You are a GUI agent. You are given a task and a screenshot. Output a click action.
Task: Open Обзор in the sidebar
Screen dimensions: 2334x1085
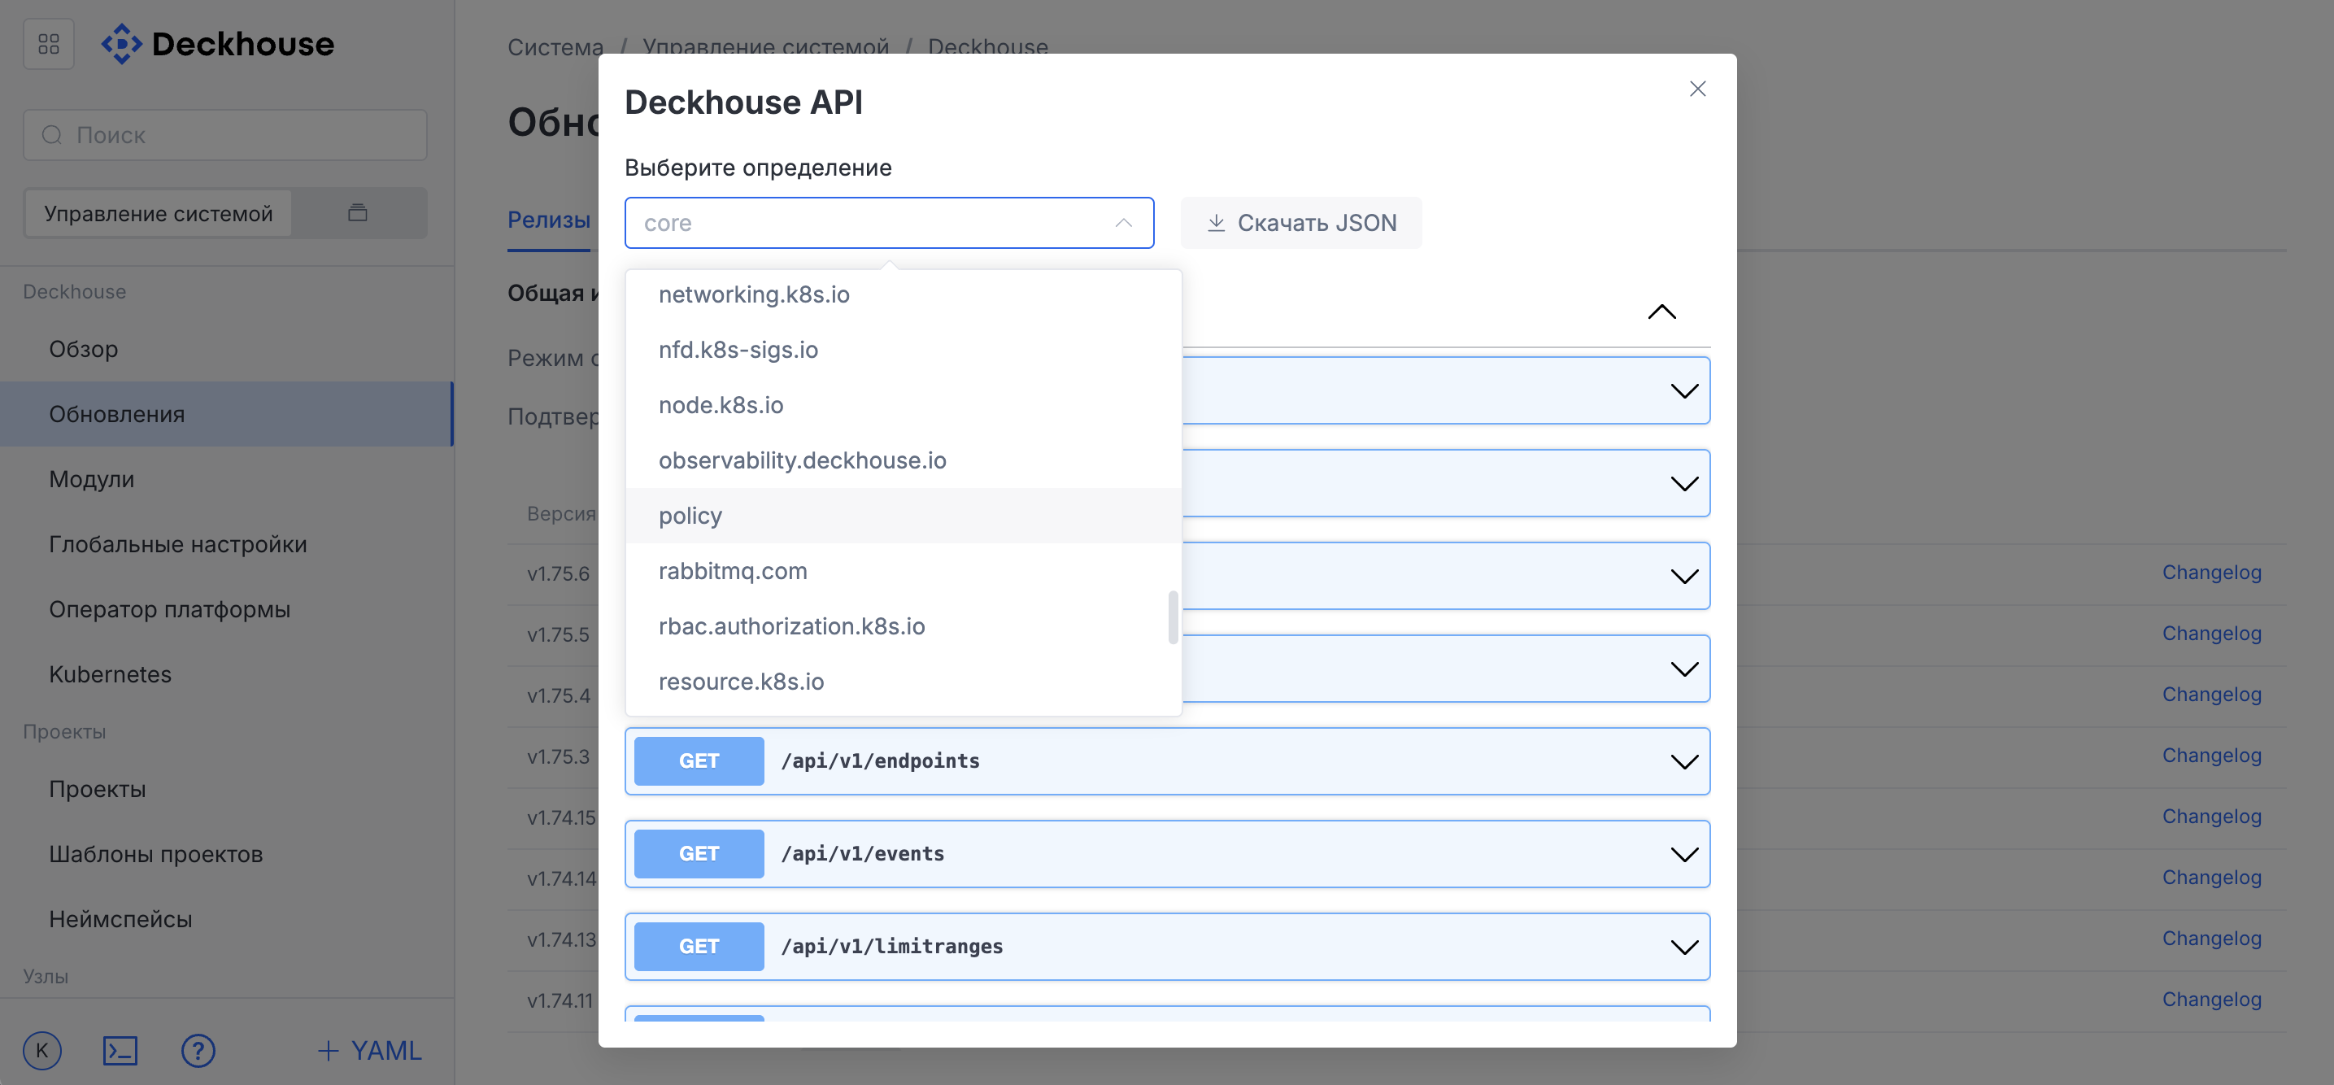point(227,349)
